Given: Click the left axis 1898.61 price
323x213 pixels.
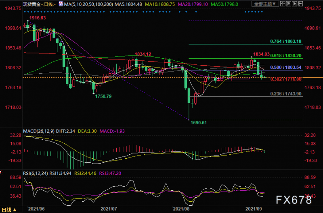Looking at the screenshot, I should 13,28.
